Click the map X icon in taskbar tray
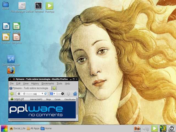 coord(163,128)
